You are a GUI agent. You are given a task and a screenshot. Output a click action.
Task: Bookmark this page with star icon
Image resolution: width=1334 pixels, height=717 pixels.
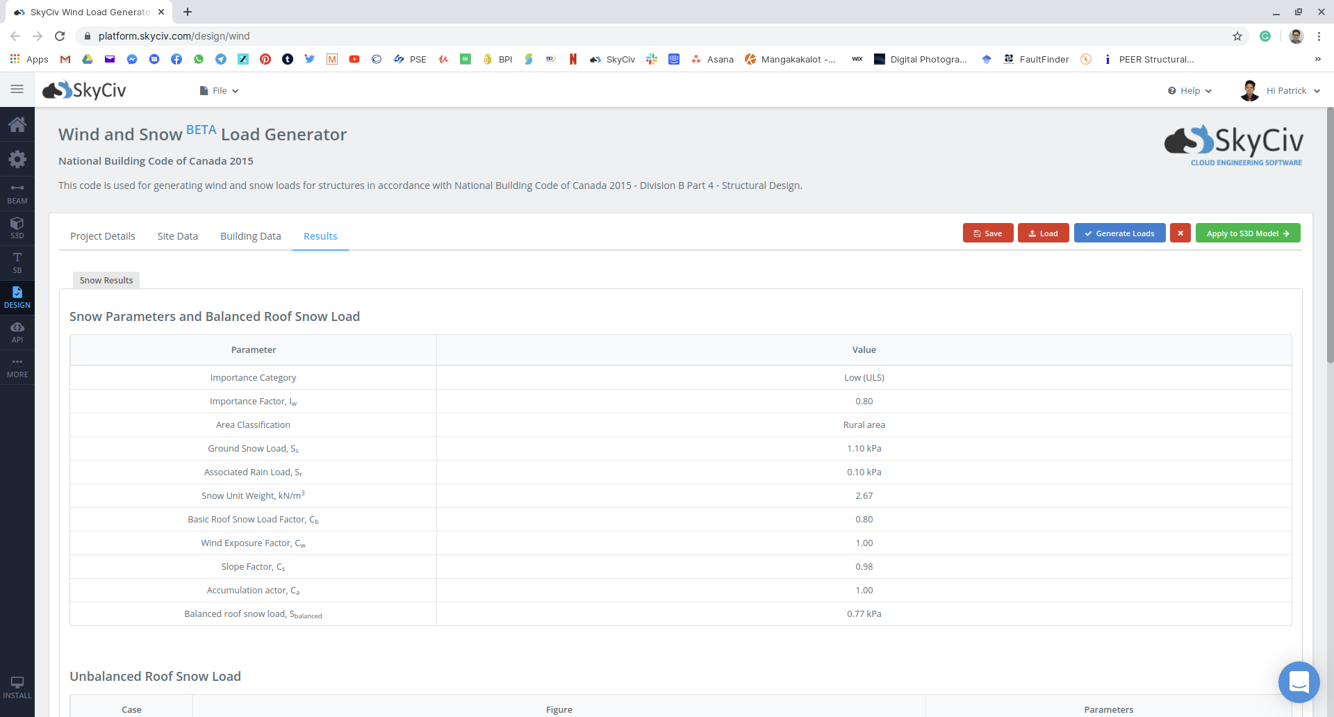point(1237,36)
